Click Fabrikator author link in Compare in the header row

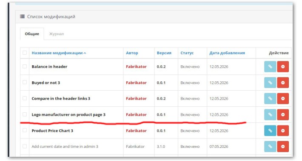coord(136,98)
